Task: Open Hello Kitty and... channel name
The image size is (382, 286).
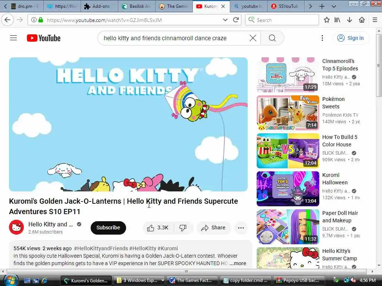Action: 50,224
